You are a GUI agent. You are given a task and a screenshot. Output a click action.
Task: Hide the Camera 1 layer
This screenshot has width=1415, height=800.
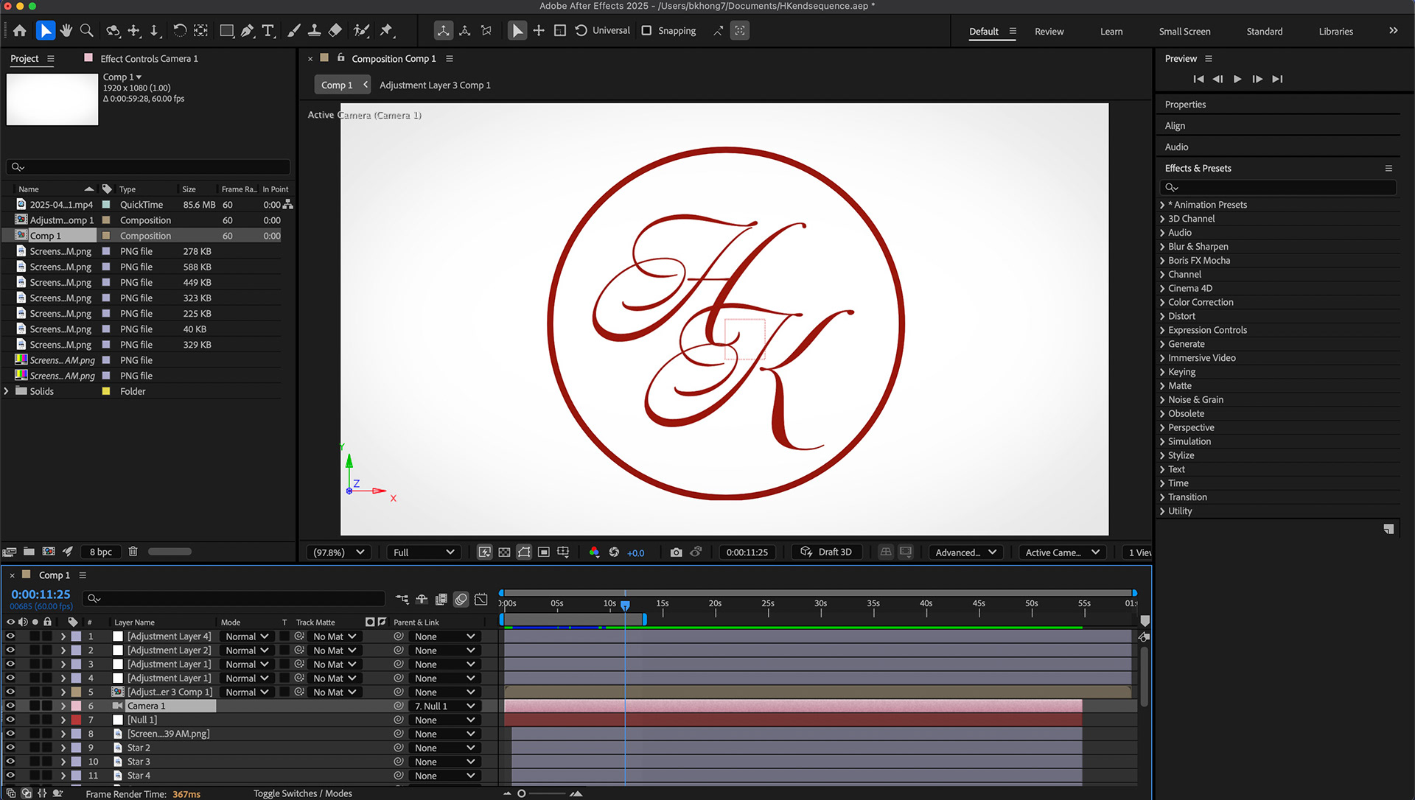coord(10,706)
